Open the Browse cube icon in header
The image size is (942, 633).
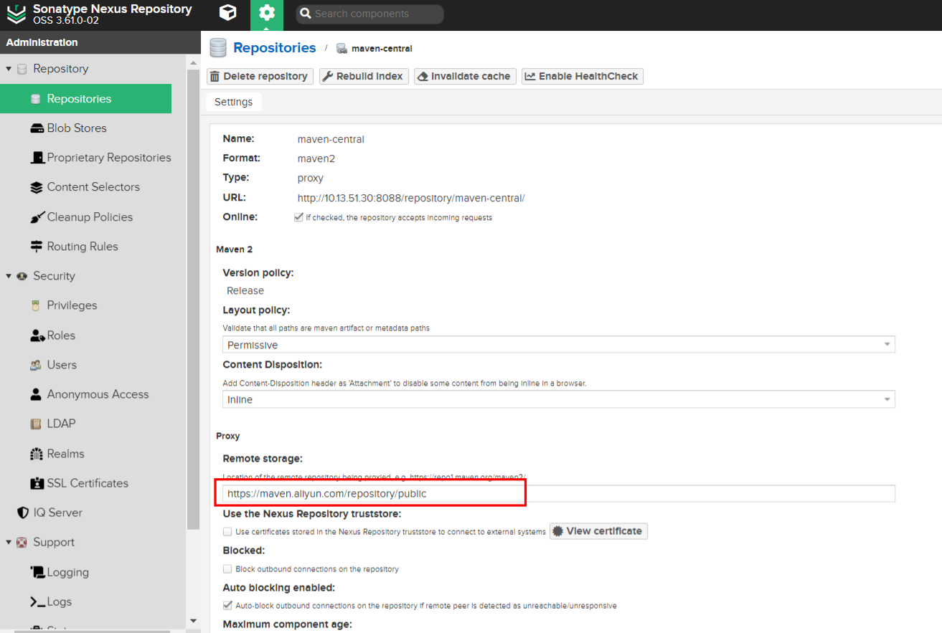[227, 14]
